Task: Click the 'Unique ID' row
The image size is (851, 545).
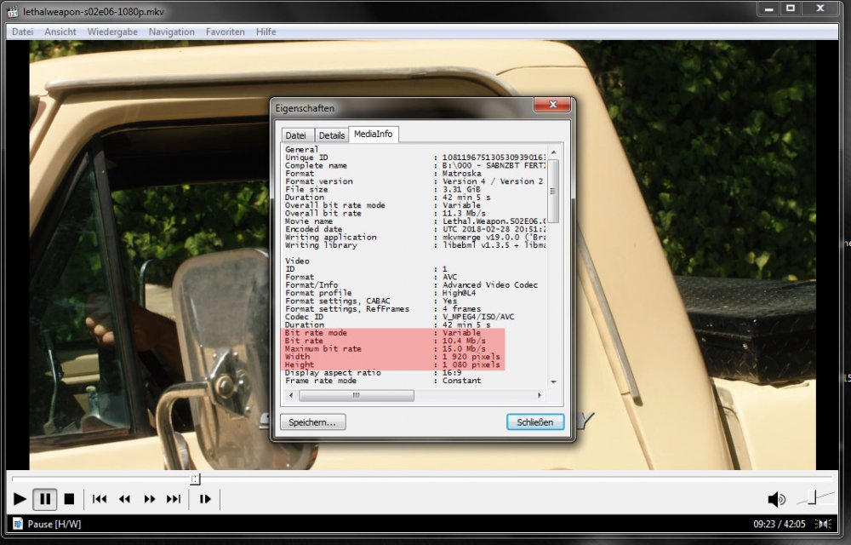Action: (415, 158)
